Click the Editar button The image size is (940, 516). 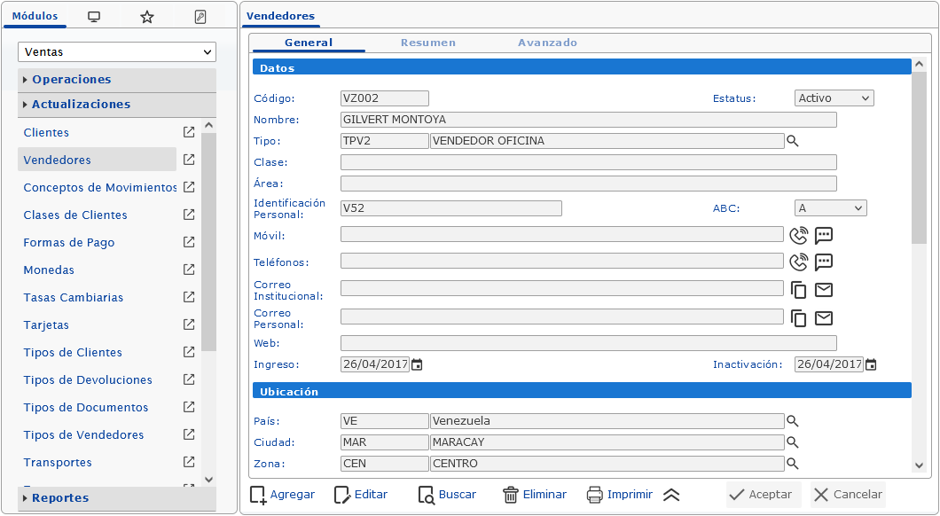(x=361, y=495)
